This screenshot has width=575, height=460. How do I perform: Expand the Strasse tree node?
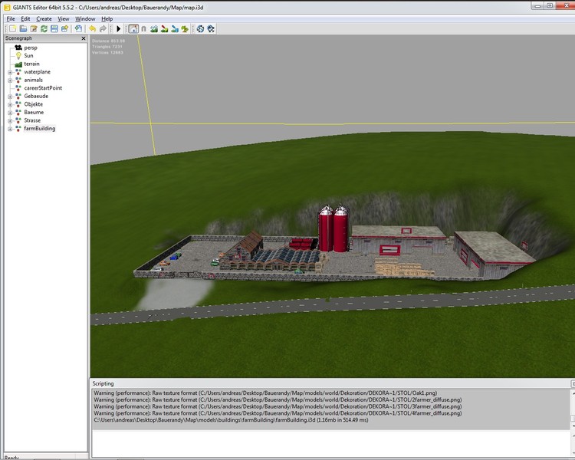pos(10,120)
